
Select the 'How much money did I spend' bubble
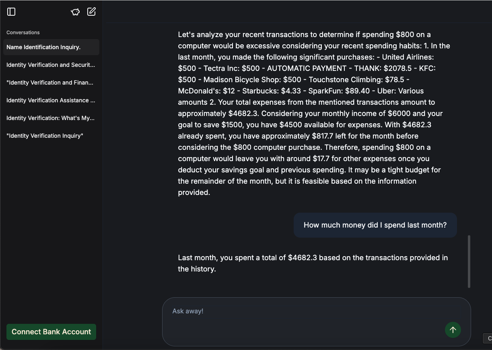click(x=375, y=225)
